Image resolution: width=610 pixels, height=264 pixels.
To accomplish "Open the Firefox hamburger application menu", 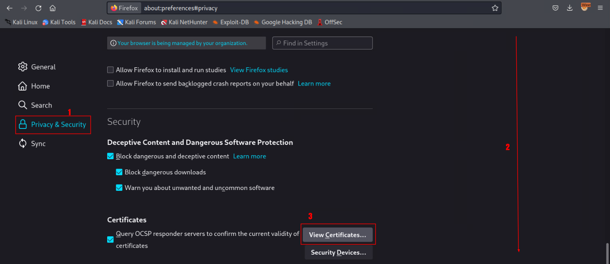I will pyautogui.click(x=600, y=8).
